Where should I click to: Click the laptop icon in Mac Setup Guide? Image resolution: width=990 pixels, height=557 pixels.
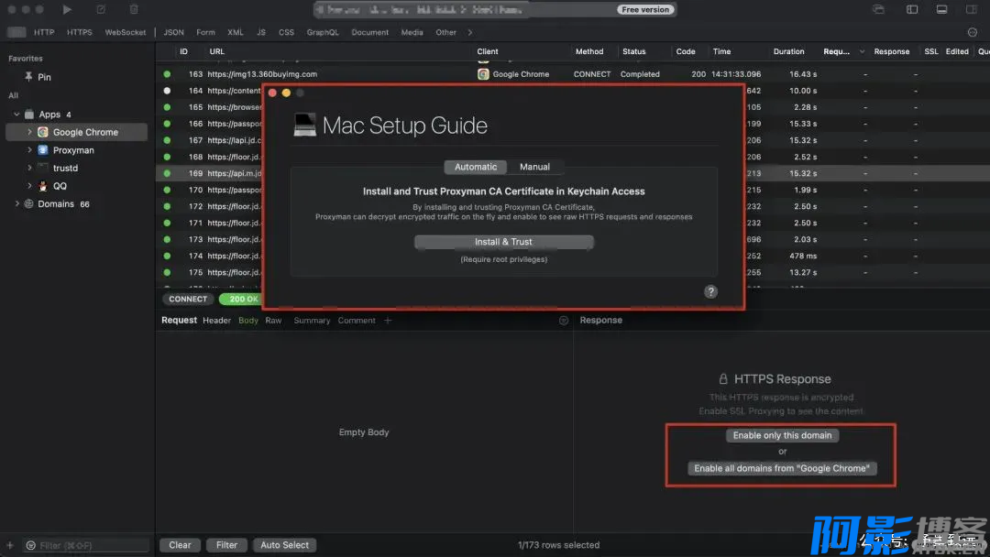click(x=304, y=125)
